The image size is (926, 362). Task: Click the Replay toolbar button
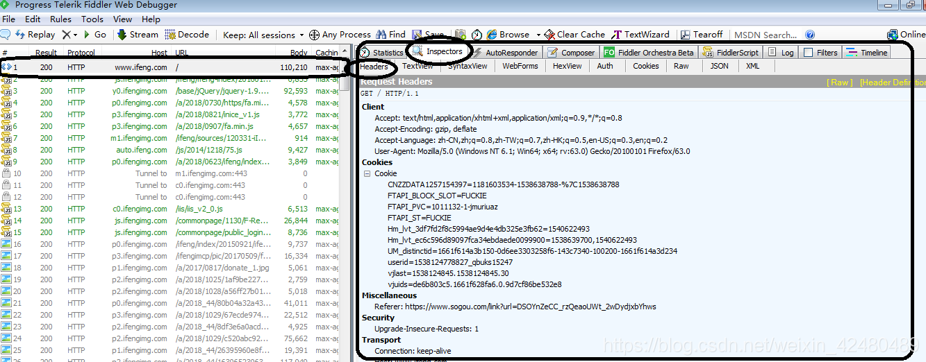(x=35, y=35)
